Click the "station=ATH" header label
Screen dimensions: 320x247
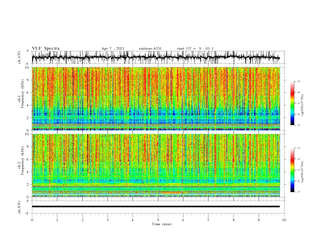(150, 48)
